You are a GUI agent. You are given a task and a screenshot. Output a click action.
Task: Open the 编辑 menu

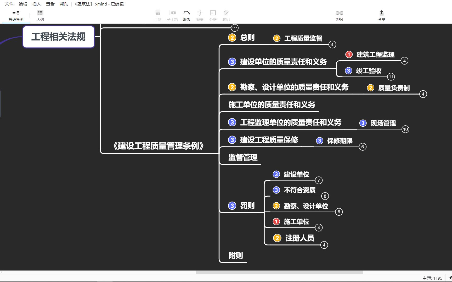(23, 4)
